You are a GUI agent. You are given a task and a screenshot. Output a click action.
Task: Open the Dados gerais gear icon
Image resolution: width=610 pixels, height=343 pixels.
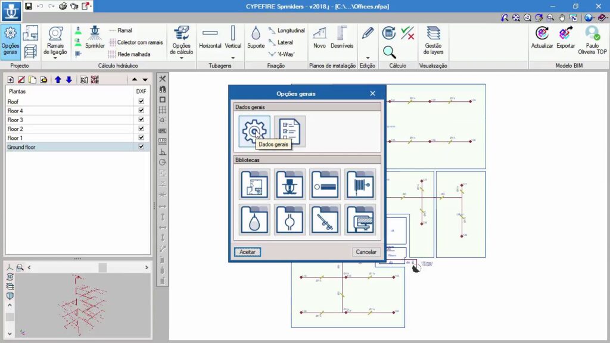click(x=254, y=130)
